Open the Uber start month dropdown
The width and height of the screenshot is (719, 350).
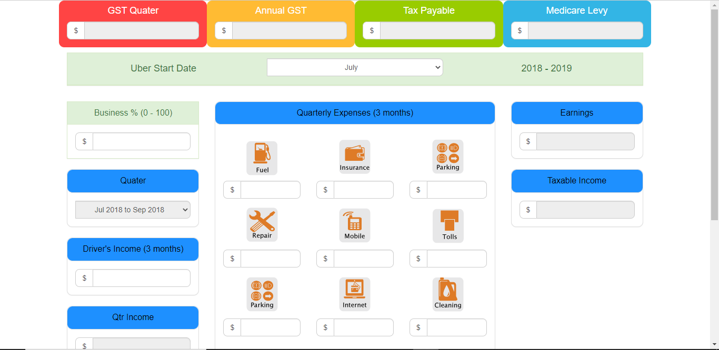click(354, 67)
